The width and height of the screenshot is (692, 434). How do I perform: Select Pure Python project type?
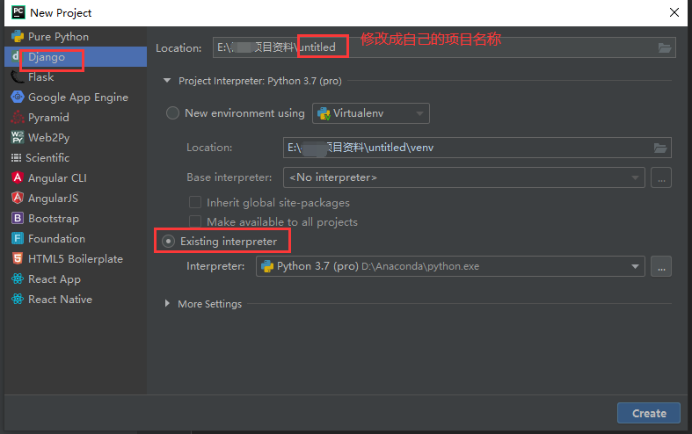pyautogui.click(x=76, y=37)
